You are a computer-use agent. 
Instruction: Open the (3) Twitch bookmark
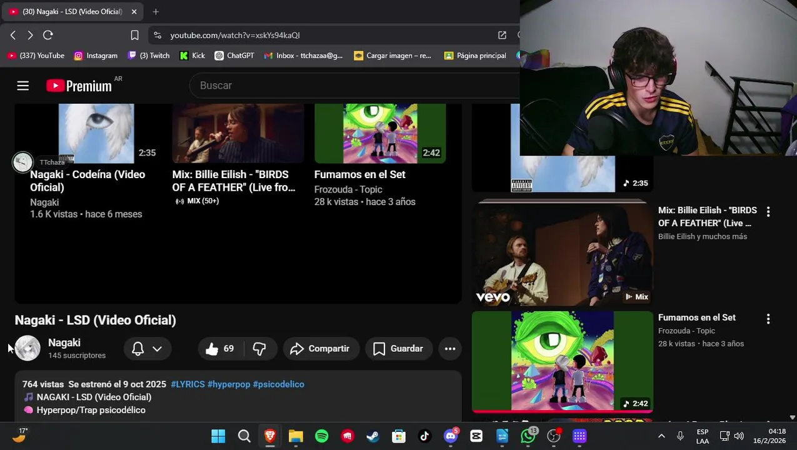pyautogui.click(x=149, y=56)
